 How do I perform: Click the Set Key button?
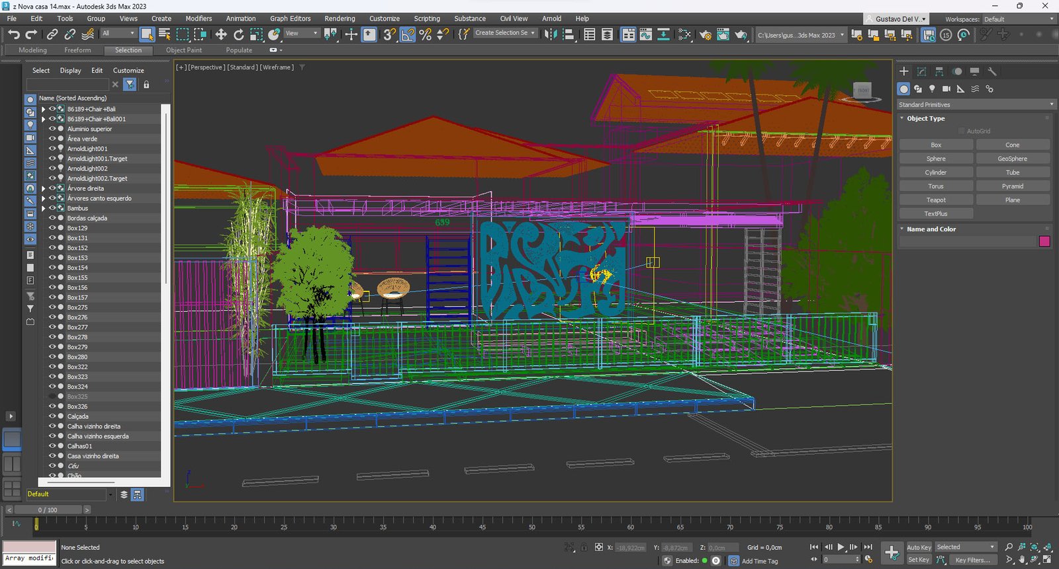[x=919, y=560]
